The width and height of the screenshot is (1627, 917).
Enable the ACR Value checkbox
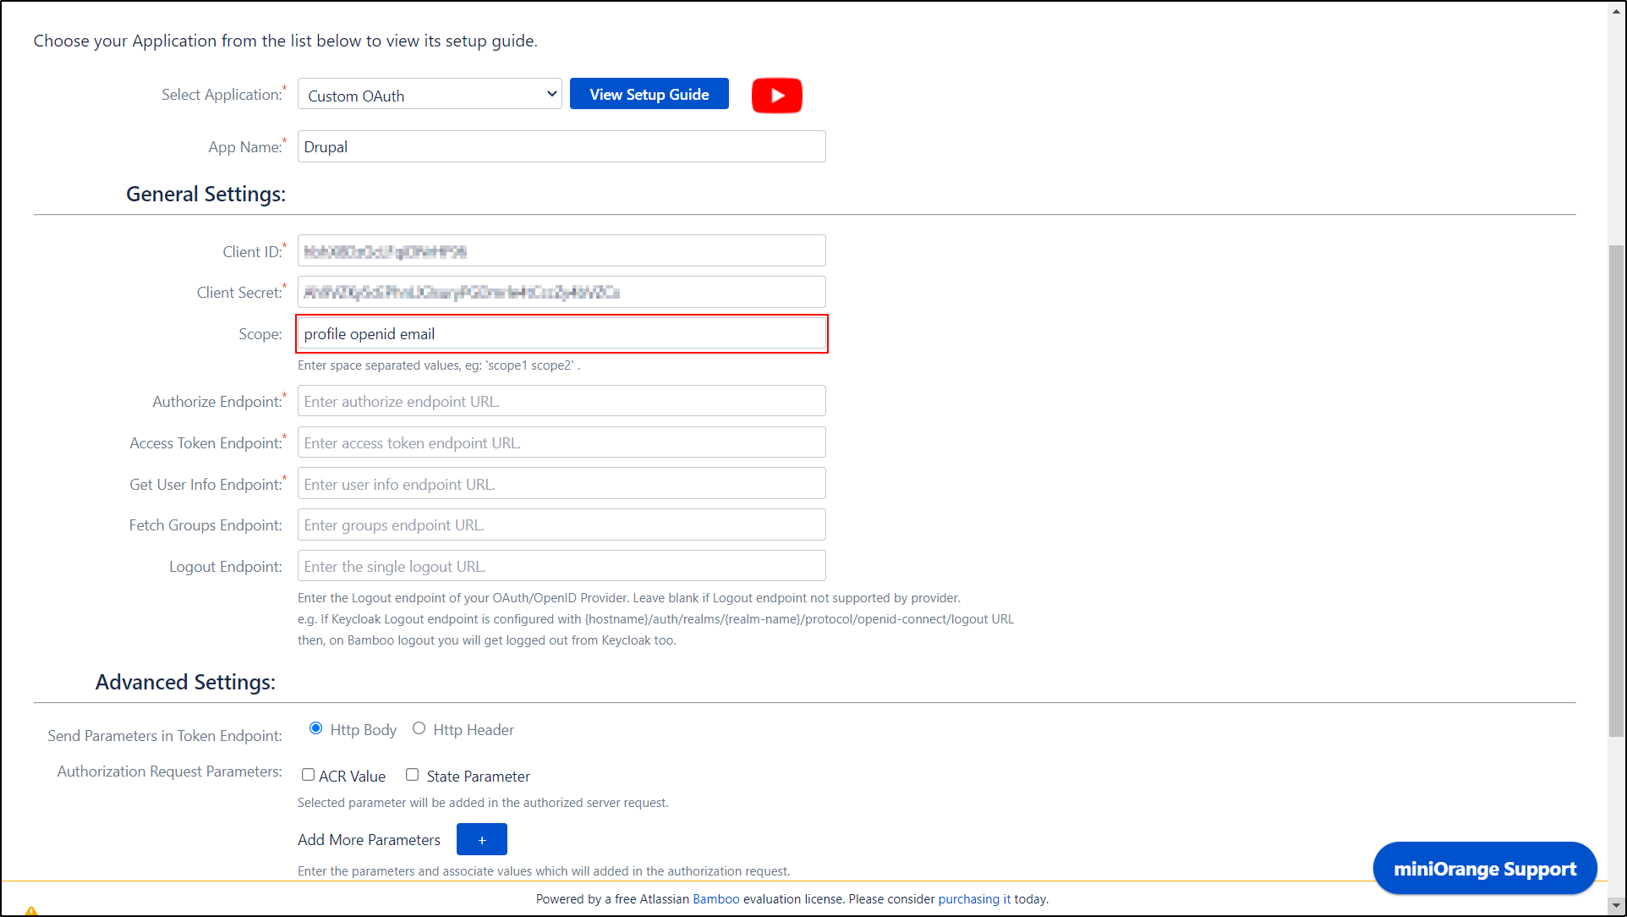pos(309,775)
